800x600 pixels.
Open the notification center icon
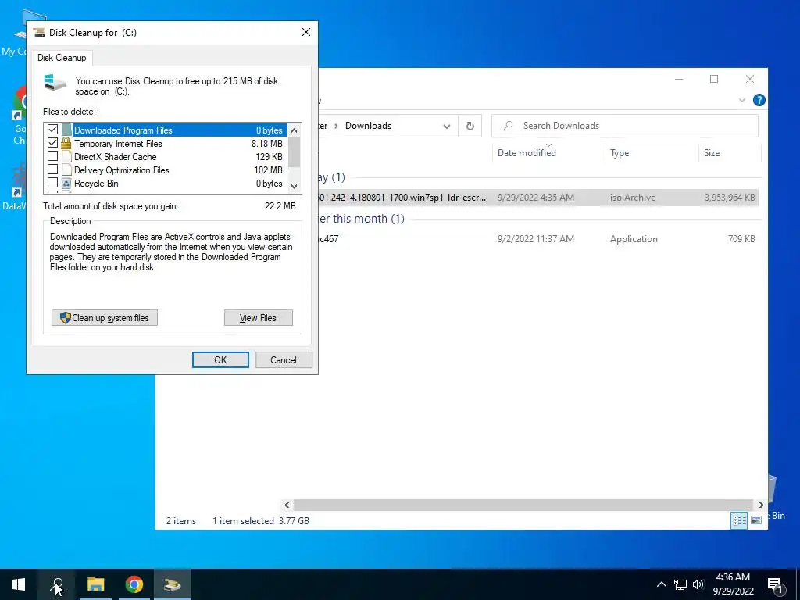pyautogui.click(x=775, y=585)
